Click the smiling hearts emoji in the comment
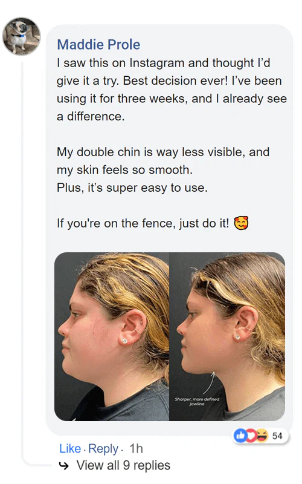This screenshot has width=302, height=484. [x=241, y=223]
